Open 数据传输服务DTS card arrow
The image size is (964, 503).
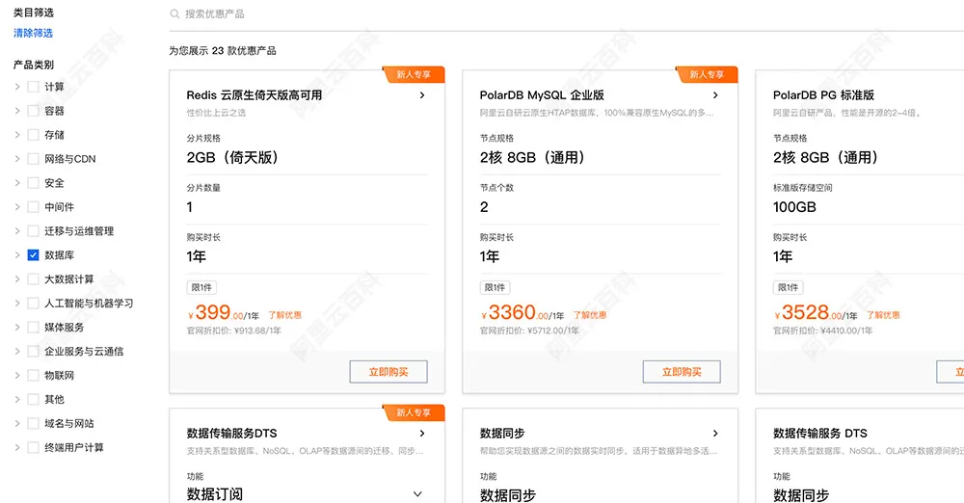(x=422, y=434)
